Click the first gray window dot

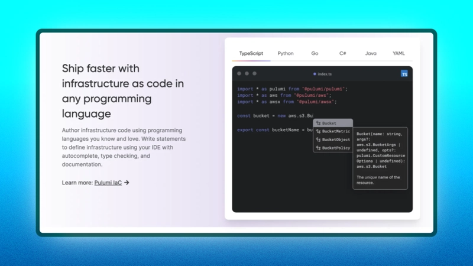point(239,74)
